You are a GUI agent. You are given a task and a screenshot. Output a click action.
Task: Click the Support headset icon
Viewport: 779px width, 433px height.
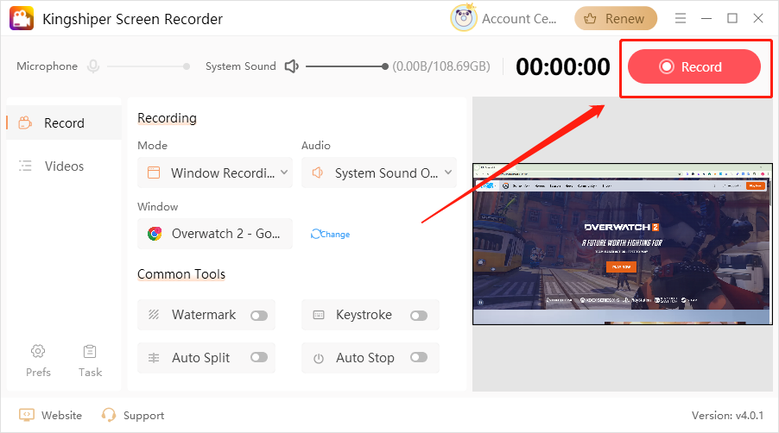pyautogui.click(x=109, y=415)
